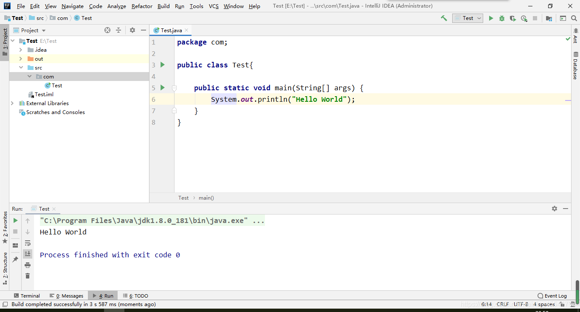Run Test with the toolbar play icon

click(491, 18)
